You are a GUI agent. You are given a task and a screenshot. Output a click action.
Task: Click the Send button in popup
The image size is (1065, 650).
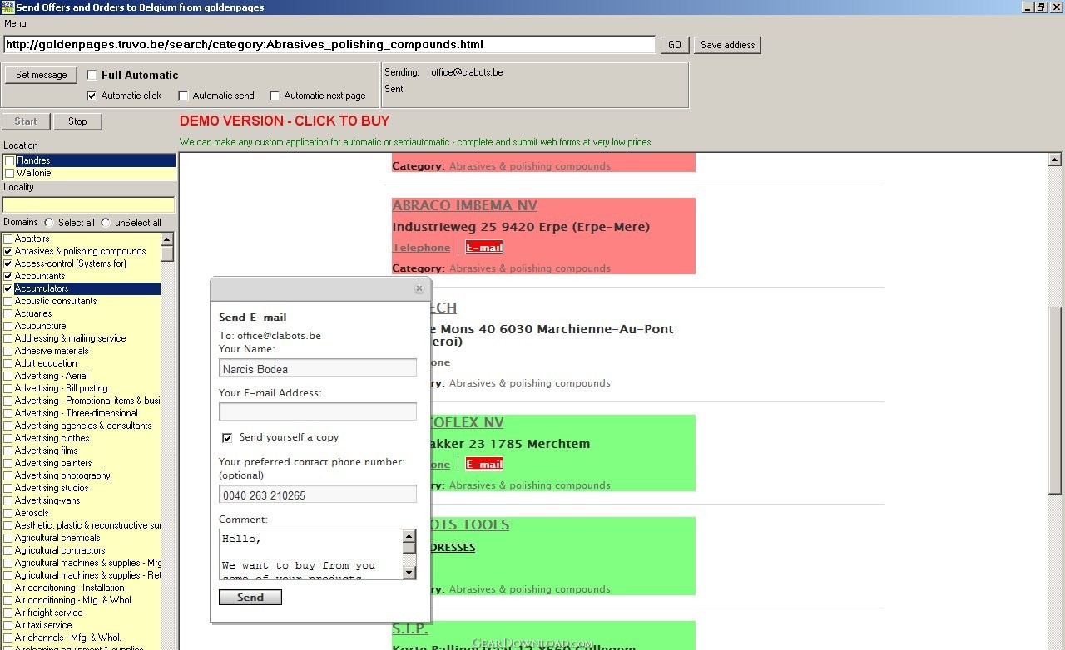click(x=250, y=597)
